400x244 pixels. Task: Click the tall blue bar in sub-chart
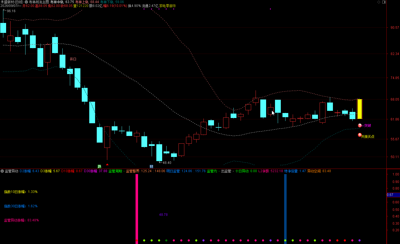coord(285,208)
